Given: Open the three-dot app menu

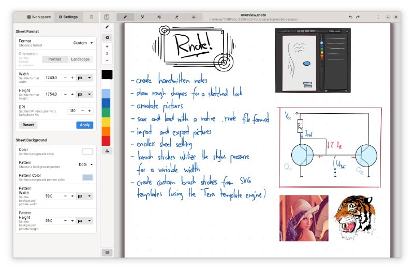Looking at the screenshot, I should click(x=378, y=17).
